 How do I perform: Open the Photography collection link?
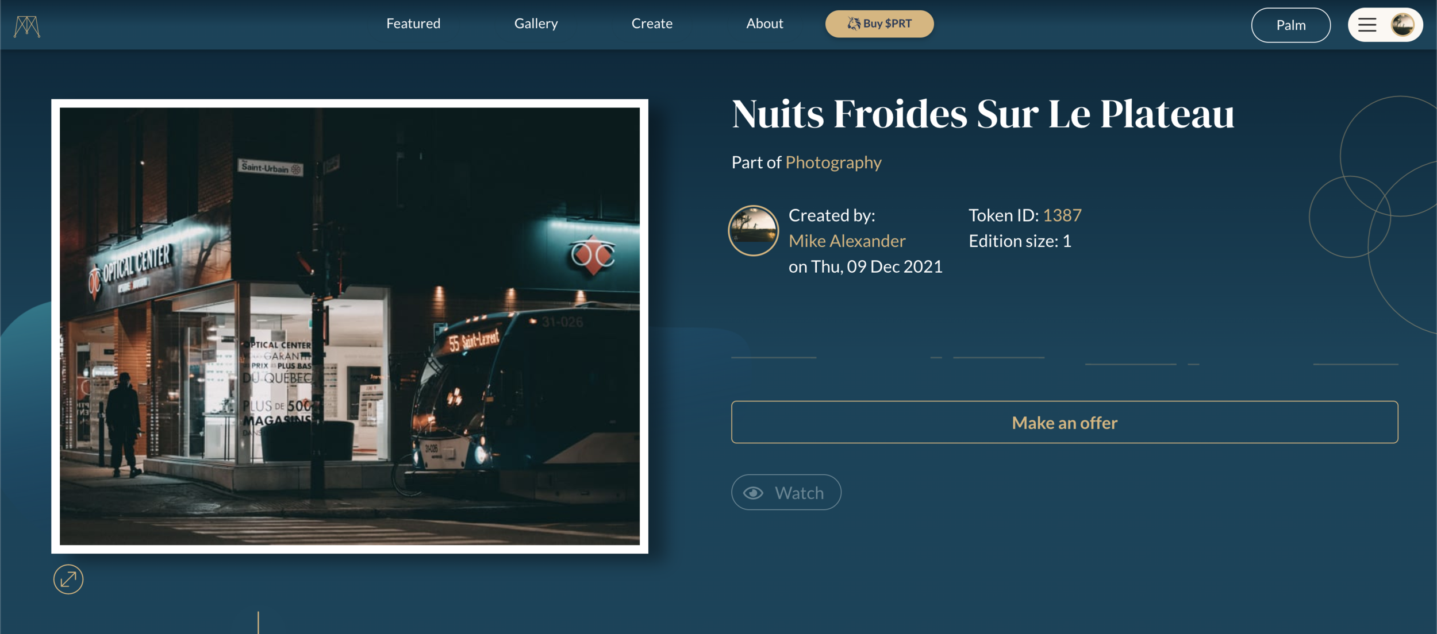(833, 163)
